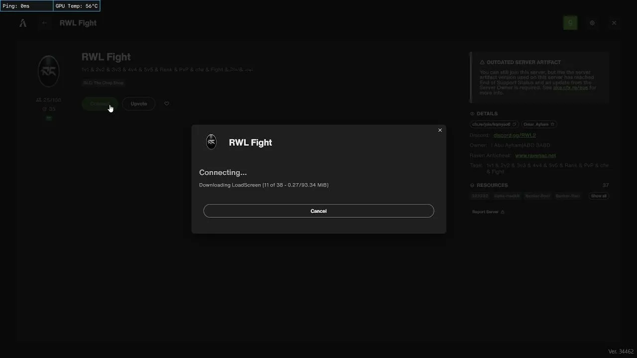Image resolution: width=637 pixels, height=358 pixels.
Task: Cancel the server connection
Action: pos(318,211)
